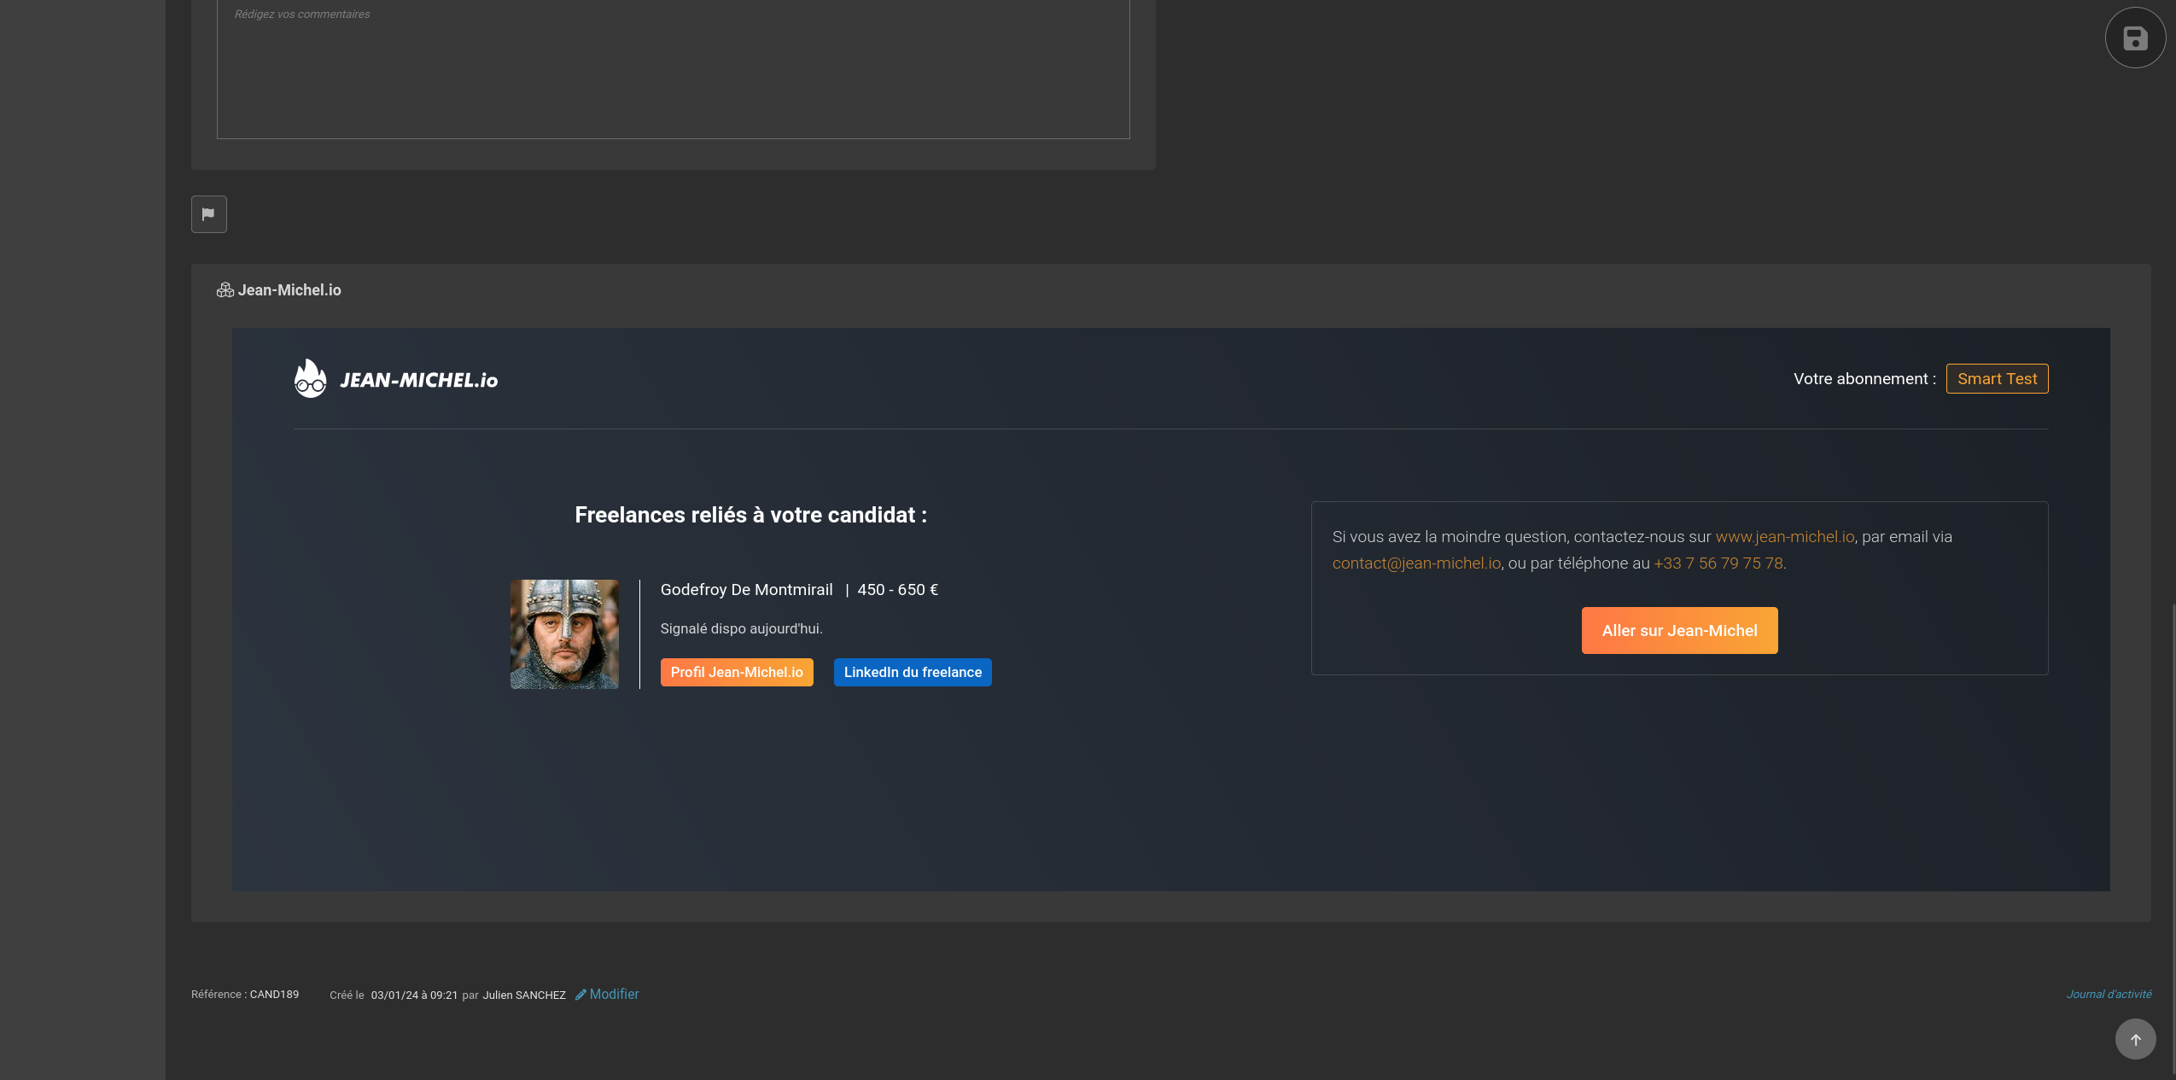The height and width of the screenshot is (1080, 2176).
Task: Click the flag icon button
Action: click(209, 214)
